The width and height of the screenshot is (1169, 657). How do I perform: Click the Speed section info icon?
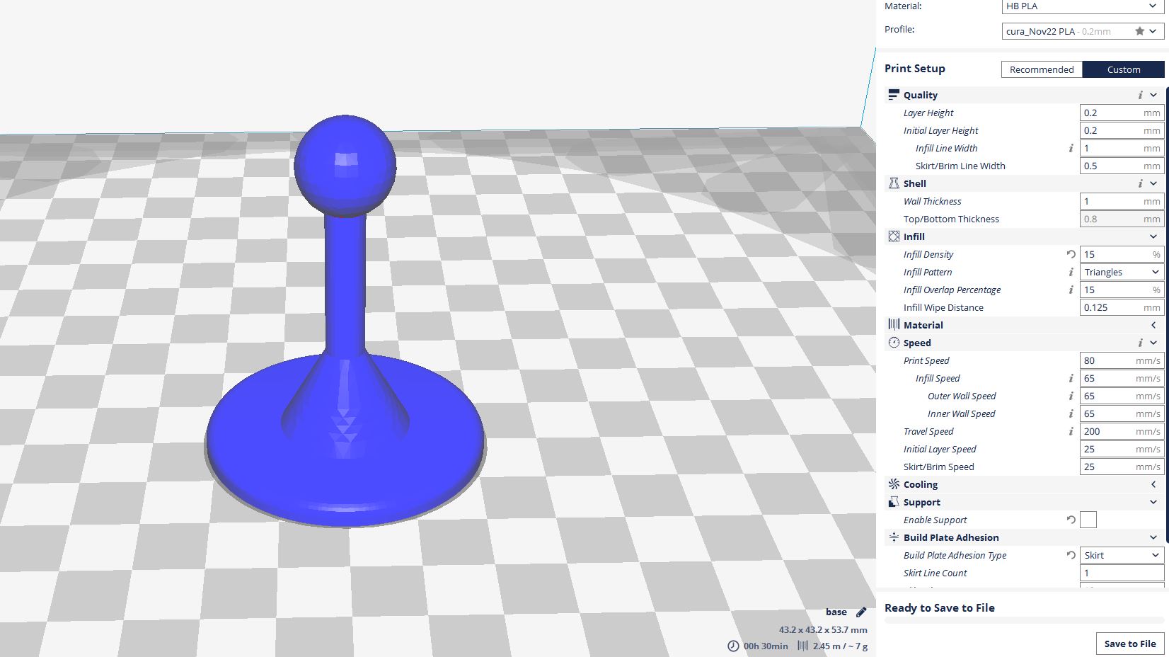1140,343
